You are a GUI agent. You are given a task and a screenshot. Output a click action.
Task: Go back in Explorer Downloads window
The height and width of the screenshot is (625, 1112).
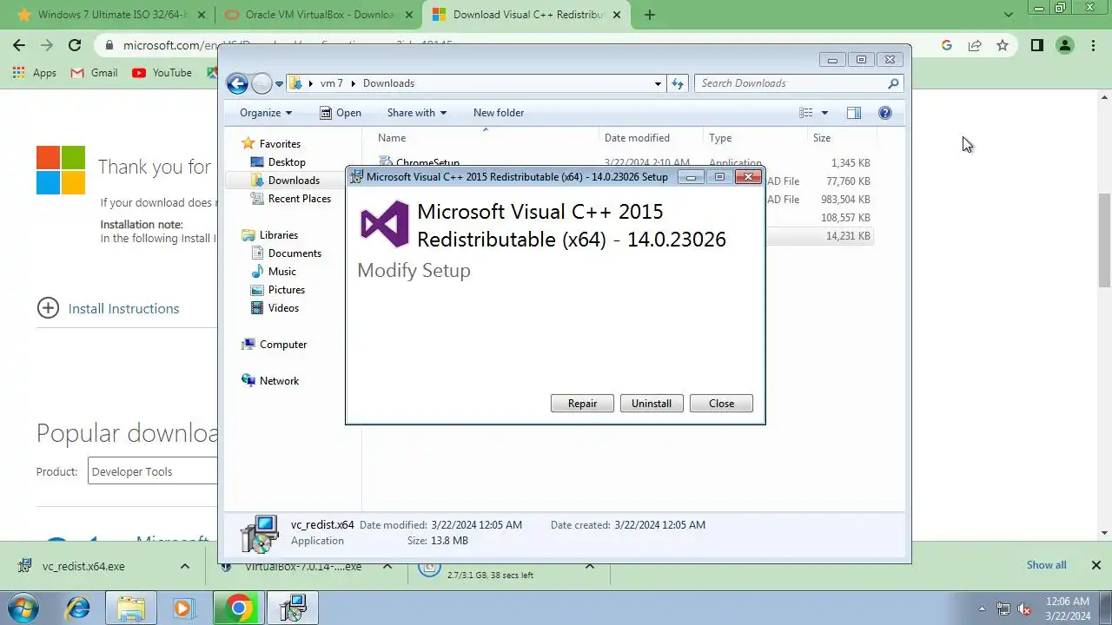(237, 83)
